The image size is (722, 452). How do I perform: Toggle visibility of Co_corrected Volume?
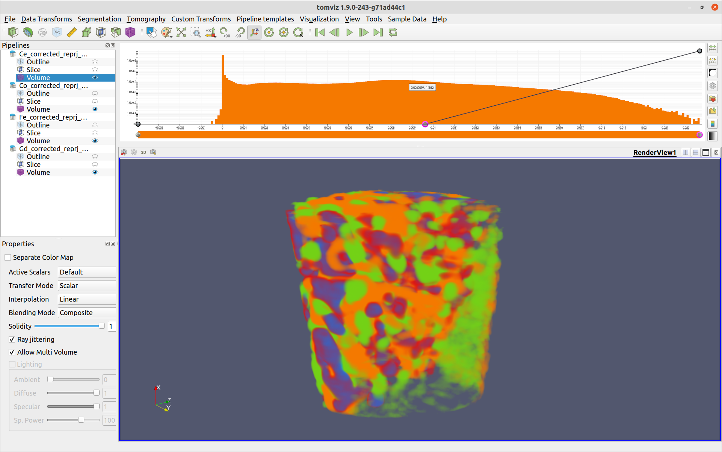click(x=95, y=109)
